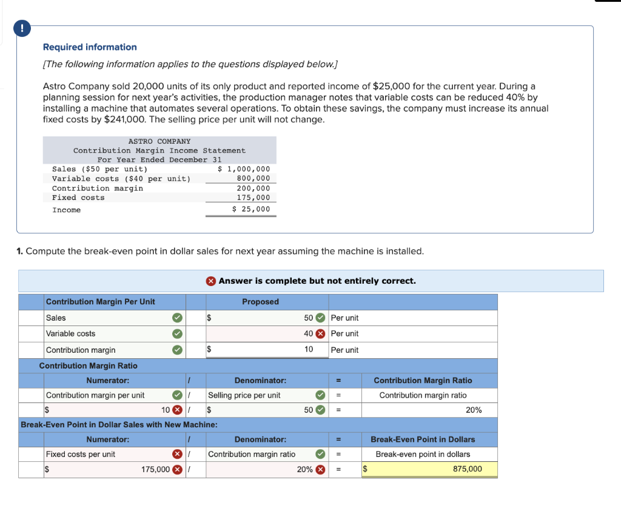Click red X next to Variable costs value 40
This screenshot has width=621, height=514.
[x=320, y=334]
